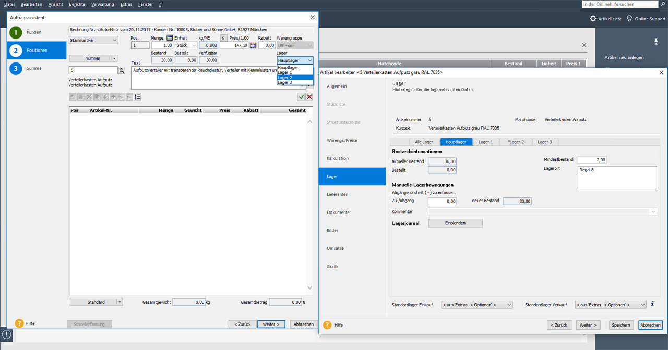Click the delete position X icon in toolbar
This screenshot has height=350, width=668.
89,97
